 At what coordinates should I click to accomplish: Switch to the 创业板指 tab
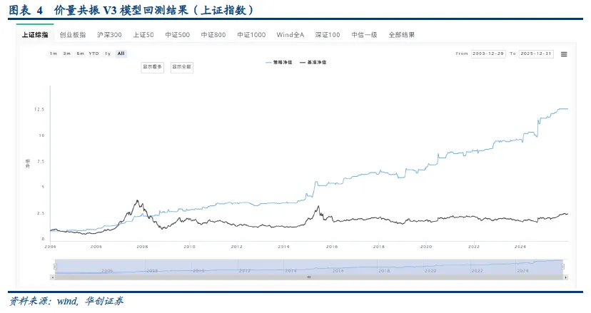73,35
